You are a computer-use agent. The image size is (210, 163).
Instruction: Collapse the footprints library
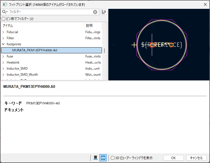(3, 44)
